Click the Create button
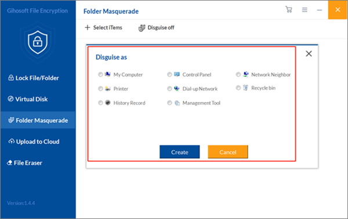Image resolution: width=348 pixels, height=219 pixels. (180, 152)
